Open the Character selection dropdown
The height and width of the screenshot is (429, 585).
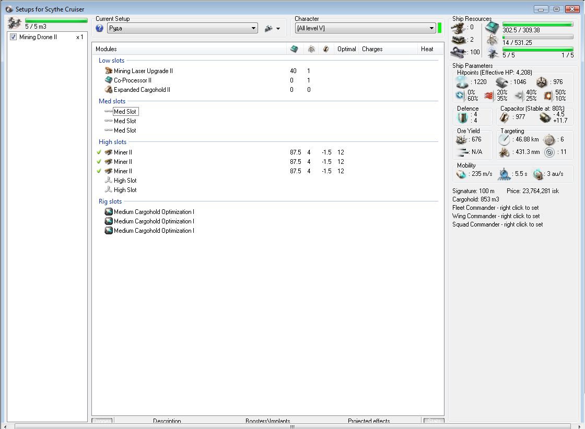pyautogui.click(x=365, y=28)
